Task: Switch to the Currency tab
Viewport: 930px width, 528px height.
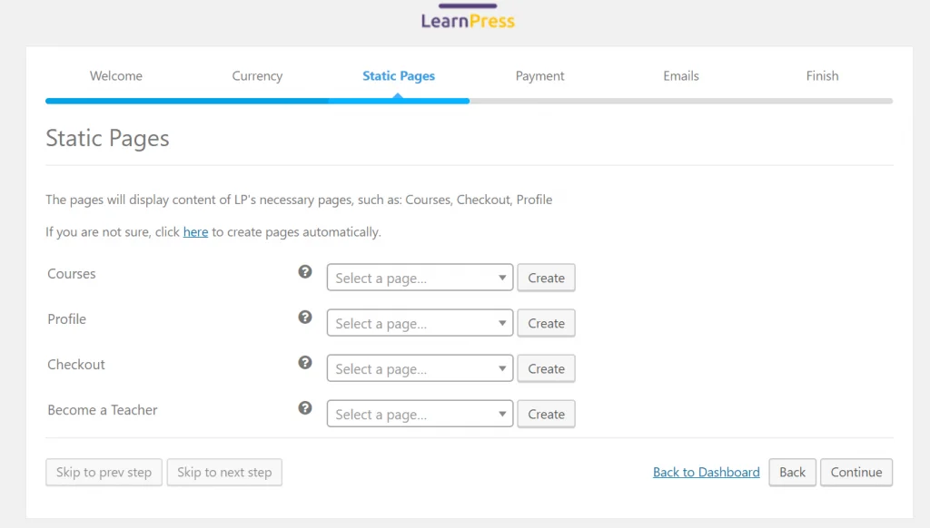Action: [257, 76]
